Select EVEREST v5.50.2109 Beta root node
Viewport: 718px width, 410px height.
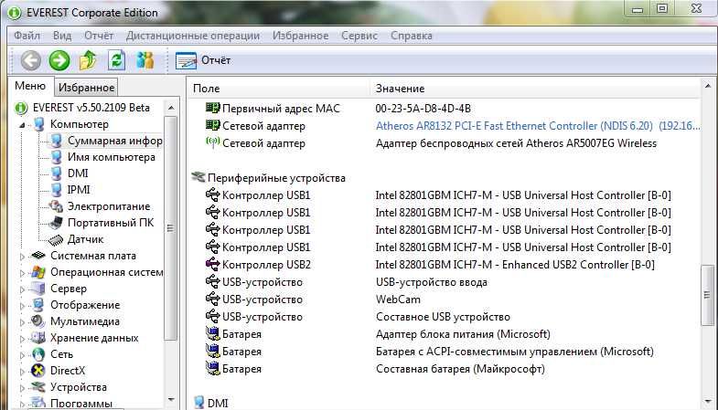point(91,108)
